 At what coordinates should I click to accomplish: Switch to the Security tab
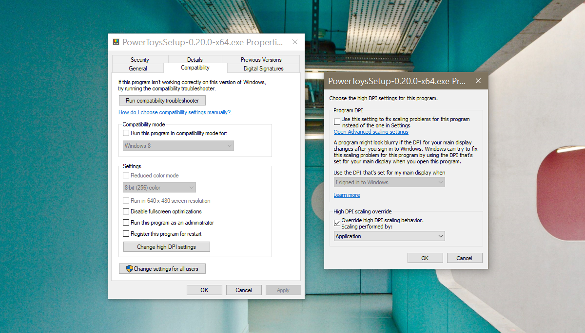(x=139, y=60)
